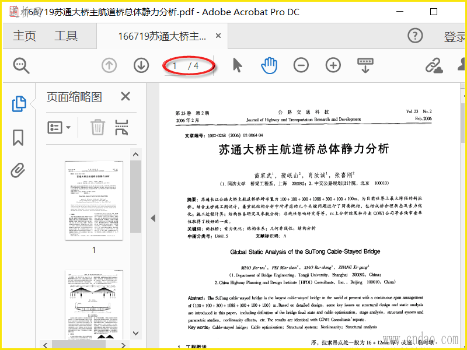Select the 166719苏通大桥主... document tab
This screenshot has width=467, height=350.
click(x=162, y=36)
